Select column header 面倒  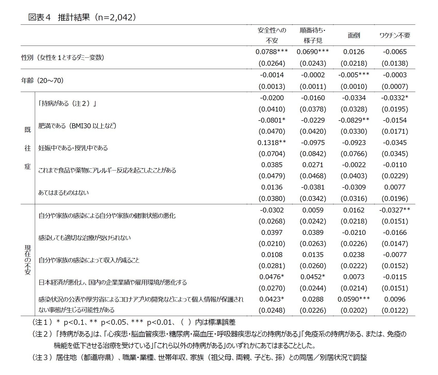(354, 36)
